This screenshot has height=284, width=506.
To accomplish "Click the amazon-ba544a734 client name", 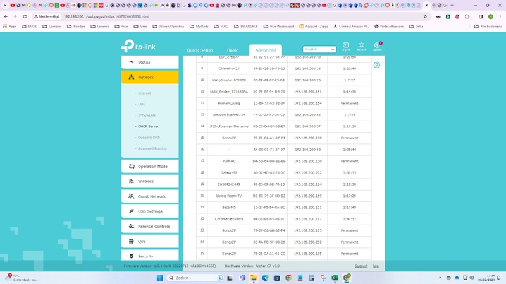I will pos(229,115).
